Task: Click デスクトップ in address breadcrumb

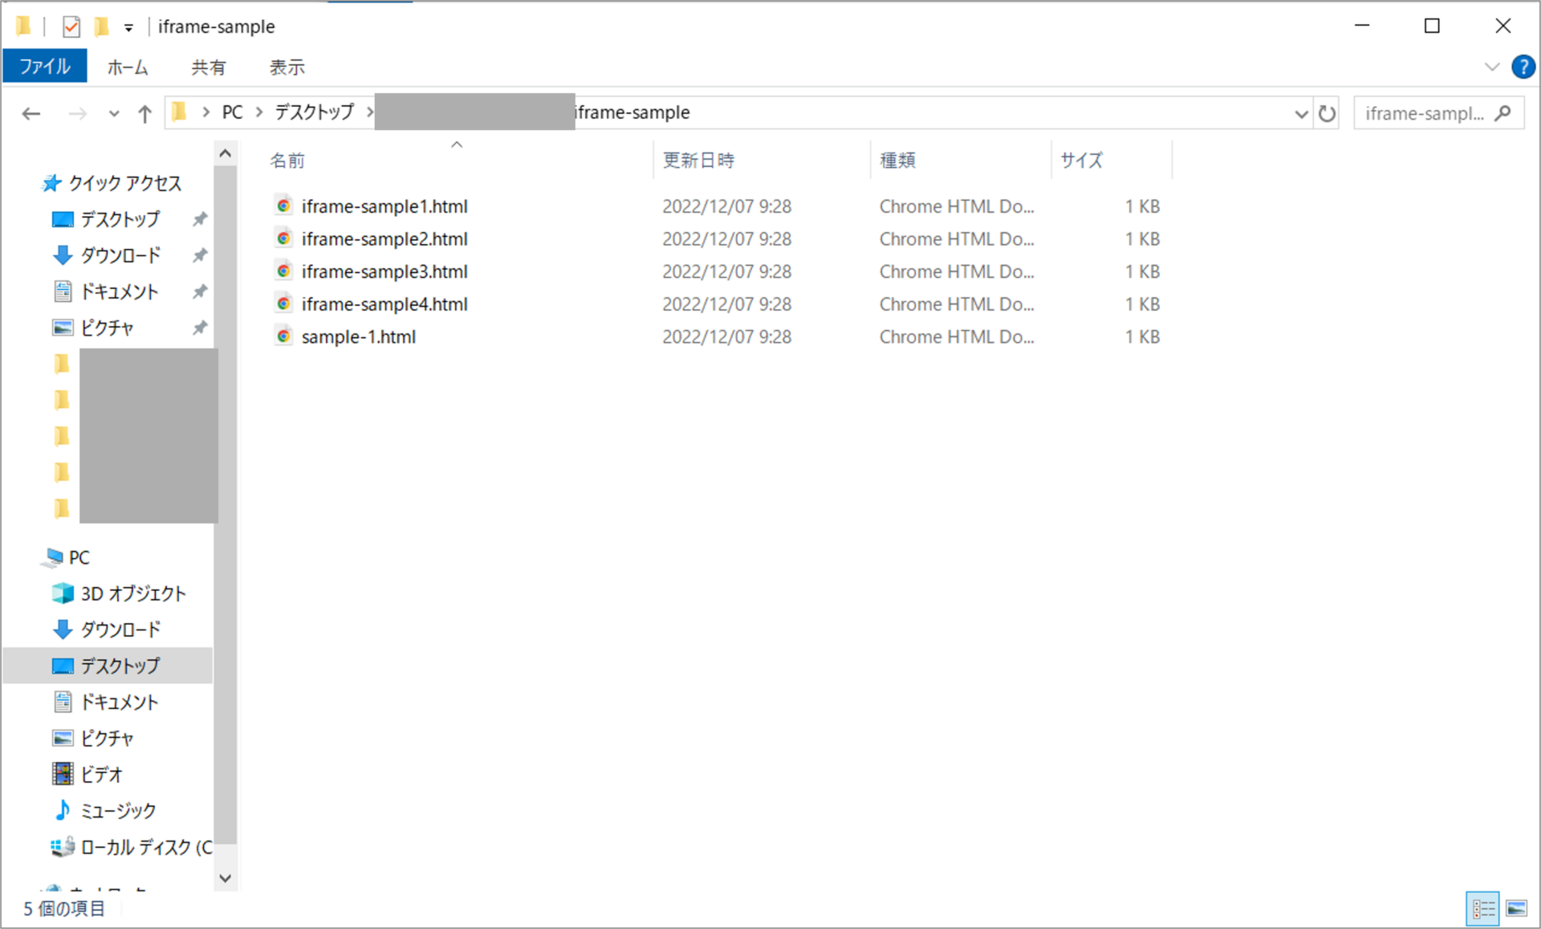Action: 314,112
